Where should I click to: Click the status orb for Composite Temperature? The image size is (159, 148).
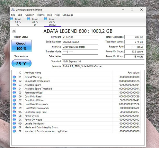pyautogui.click(x=14, y=81)
